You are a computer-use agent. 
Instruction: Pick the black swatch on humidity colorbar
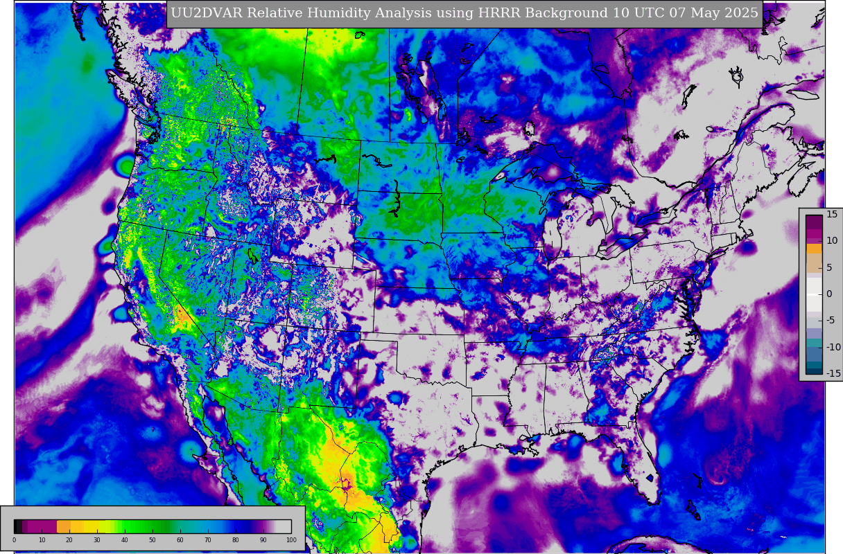click(x=18, y=526)
